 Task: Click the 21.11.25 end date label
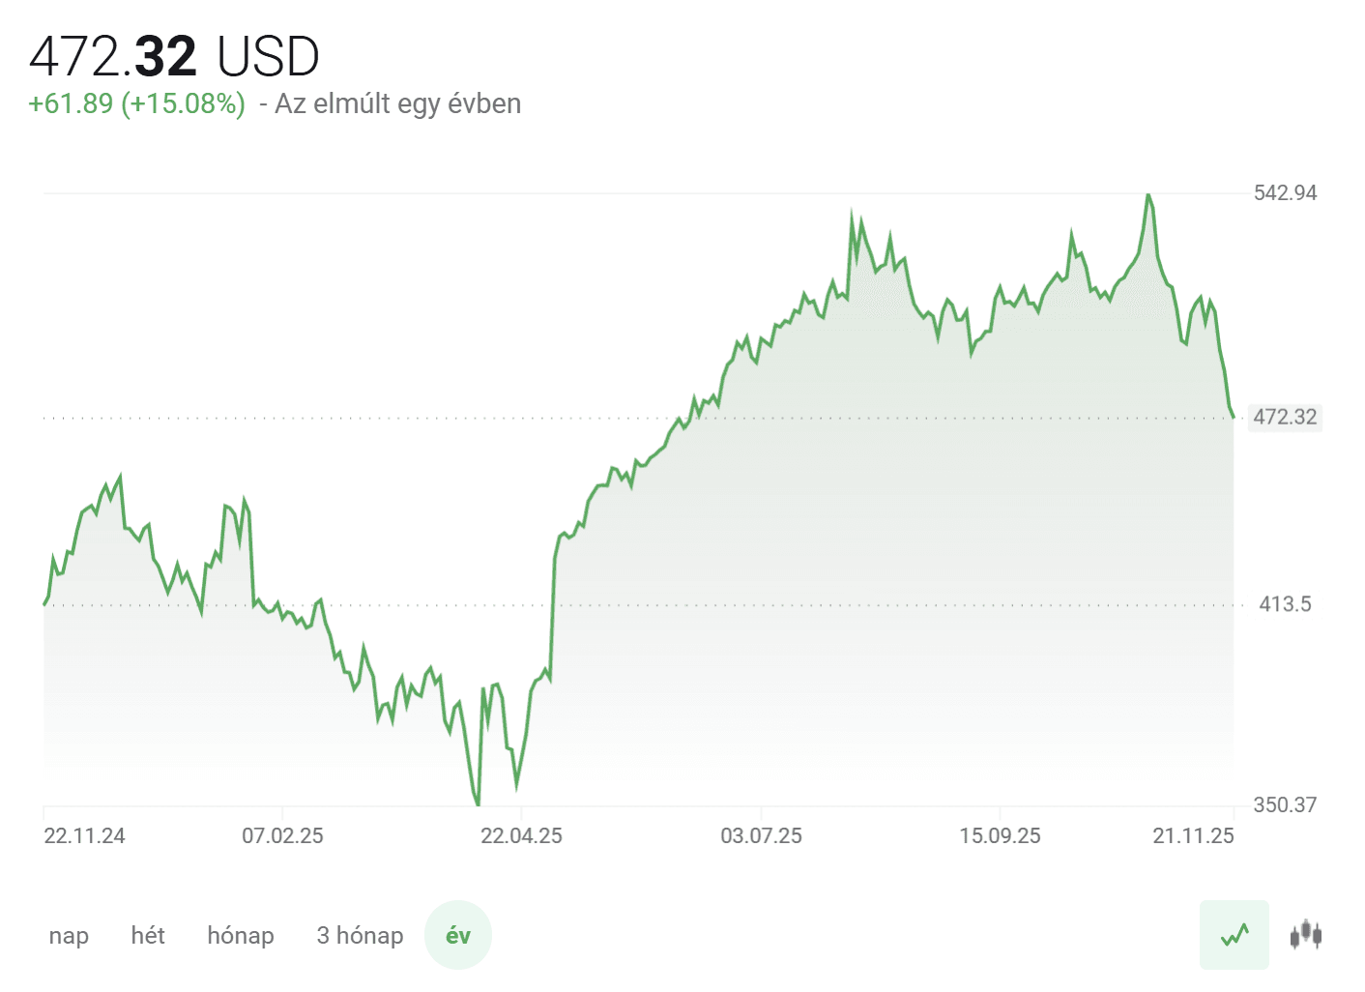(1193, 836)
